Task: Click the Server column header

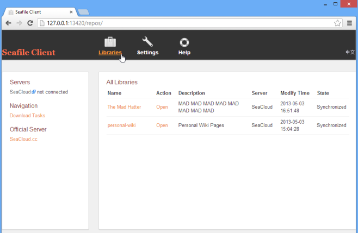Action: point(260,93)
